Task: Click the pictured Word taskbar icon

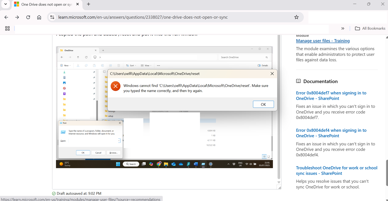Action: [196, 164]
